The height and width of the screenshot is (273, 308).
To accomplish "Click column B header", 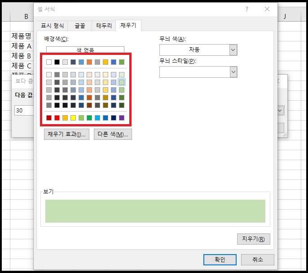I will click(22, 17).
